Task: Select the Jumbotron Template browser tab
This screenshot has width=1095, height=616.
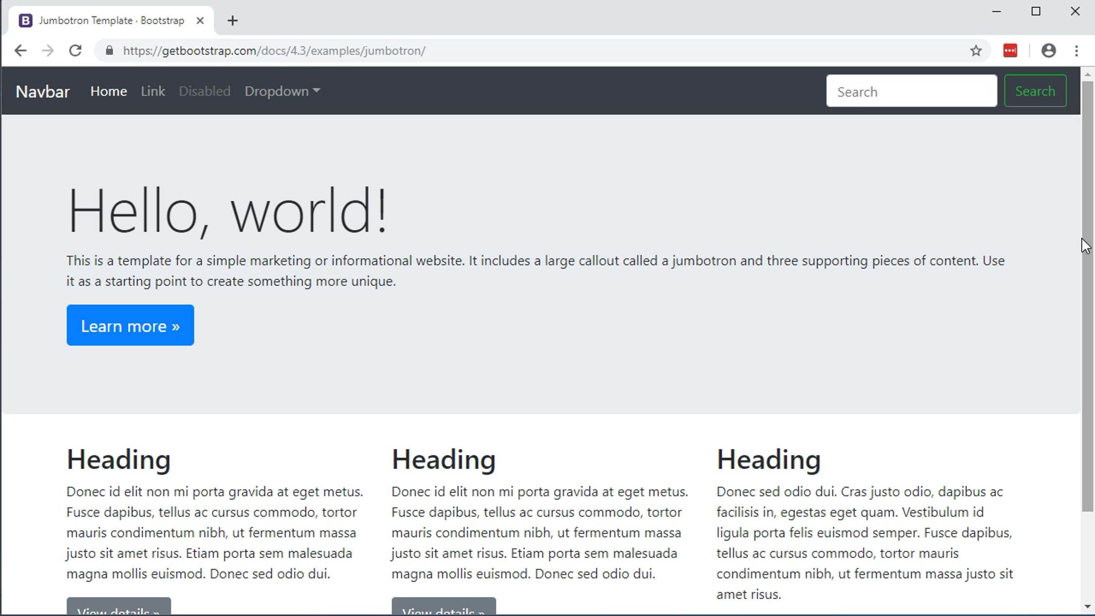Action: click(x=111, y=21)
